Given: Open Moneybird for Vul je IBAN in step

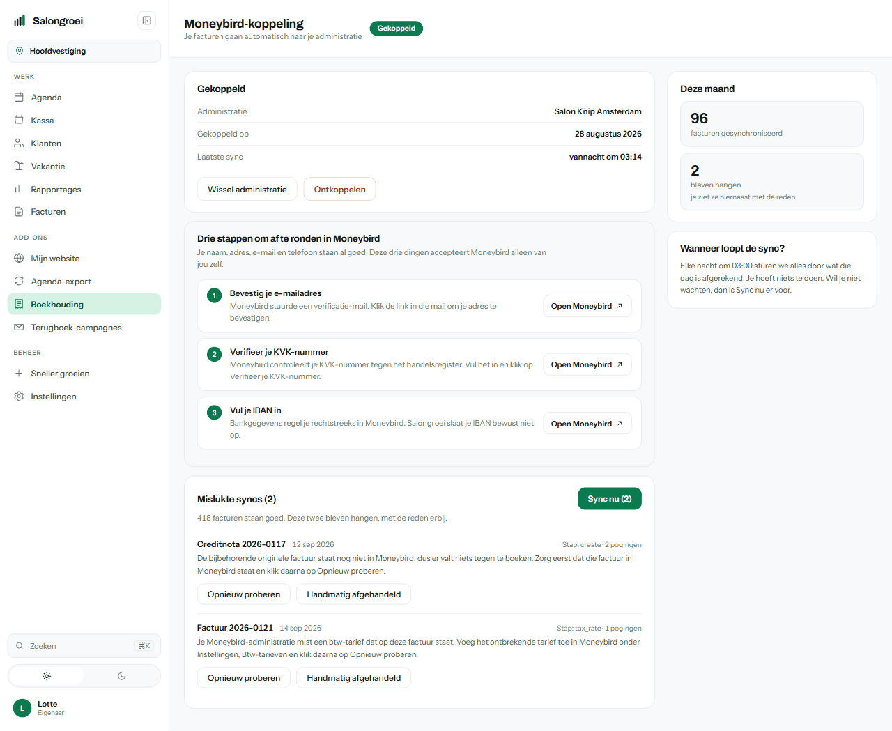Looking at the screenshot, I should pos(587,424).
